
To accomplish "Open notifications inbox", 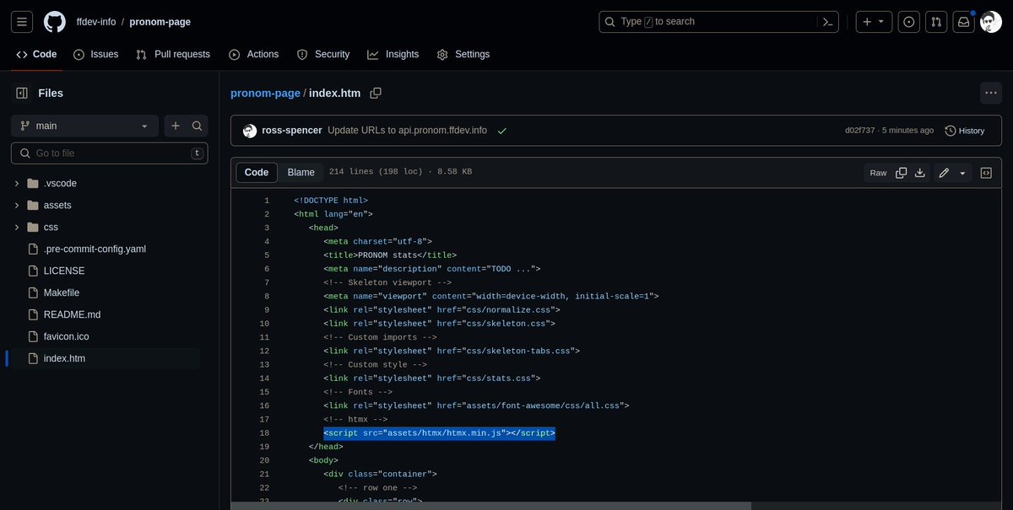I will (x=963, y=22).
